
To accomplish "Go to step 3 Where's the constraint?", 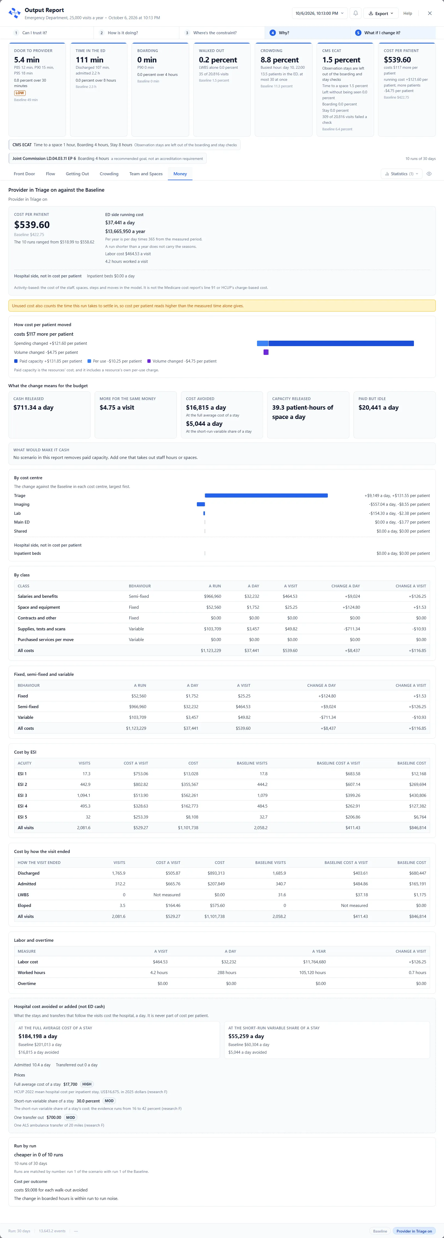I will [222, 33].
